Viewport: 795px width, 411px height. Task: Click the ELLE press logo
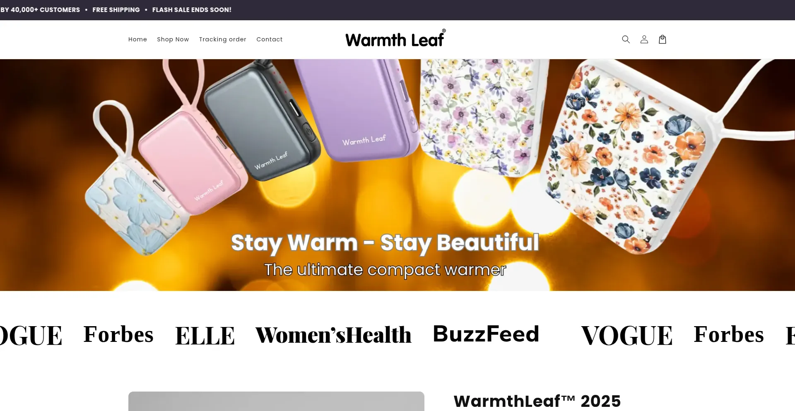point(205,335)
